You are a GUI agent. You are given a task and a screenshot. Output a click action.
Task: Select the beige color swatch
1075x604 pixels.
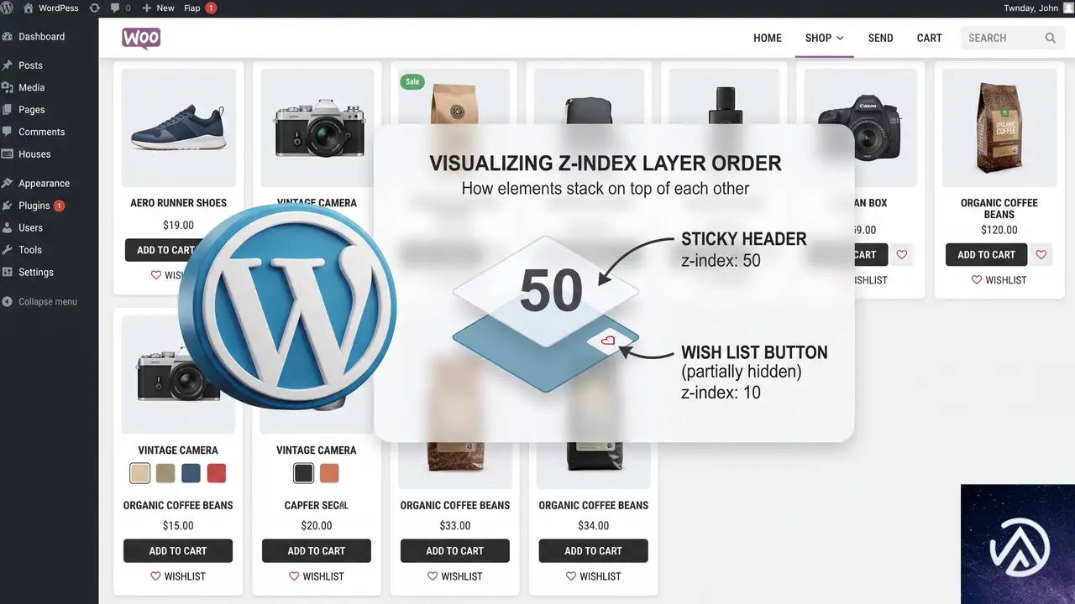click(140, 473)
